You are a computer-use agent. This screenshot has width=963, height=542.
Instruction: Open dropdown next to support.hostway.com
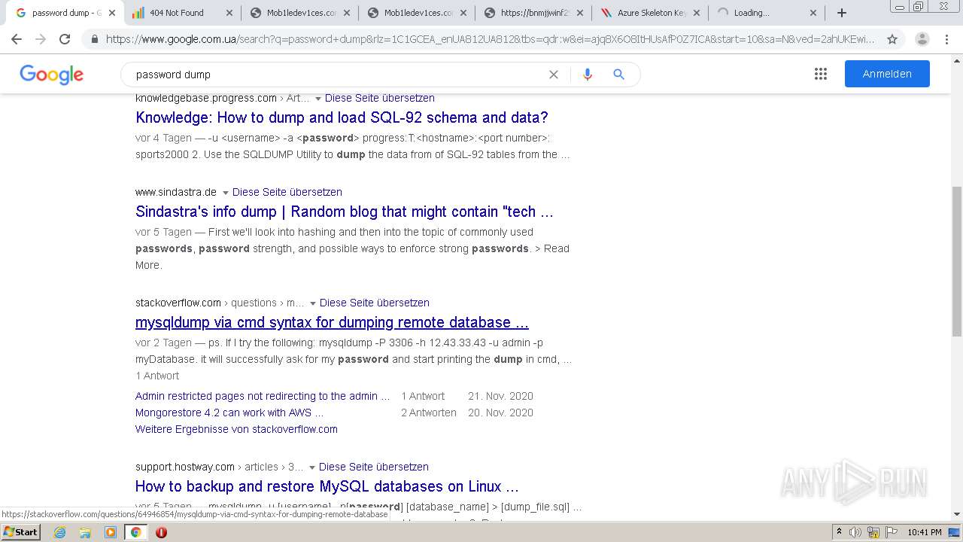pyautogui.click(x=312, y=467)
